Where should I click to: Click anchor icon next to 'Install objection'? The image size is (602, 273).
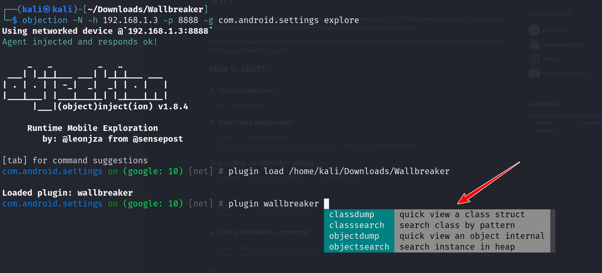279,91
